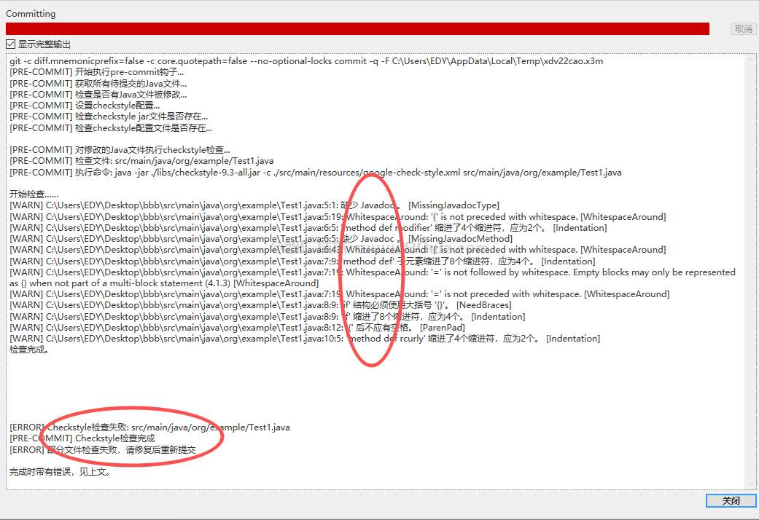Click the red commit progress bar

click(x=357, y=28)
